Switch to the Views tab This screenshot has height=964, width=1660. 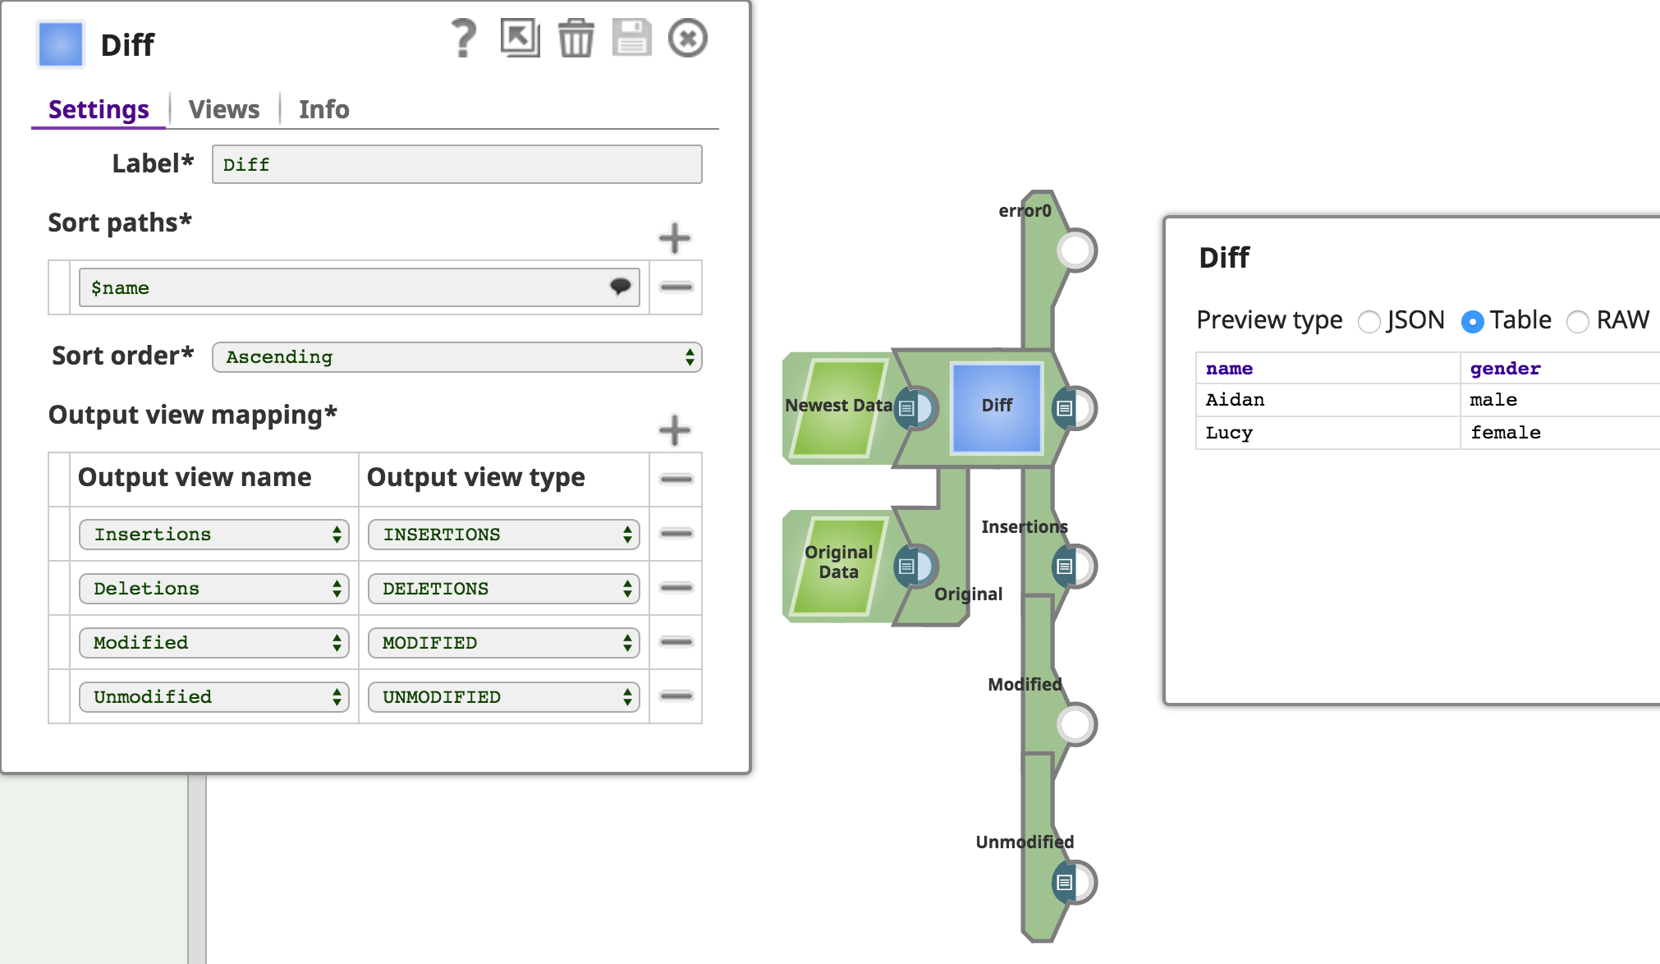point(223,109)
